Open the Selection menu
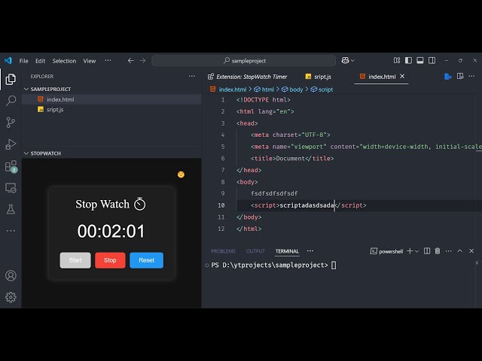 pyautogui.click(x=64, y=61)
